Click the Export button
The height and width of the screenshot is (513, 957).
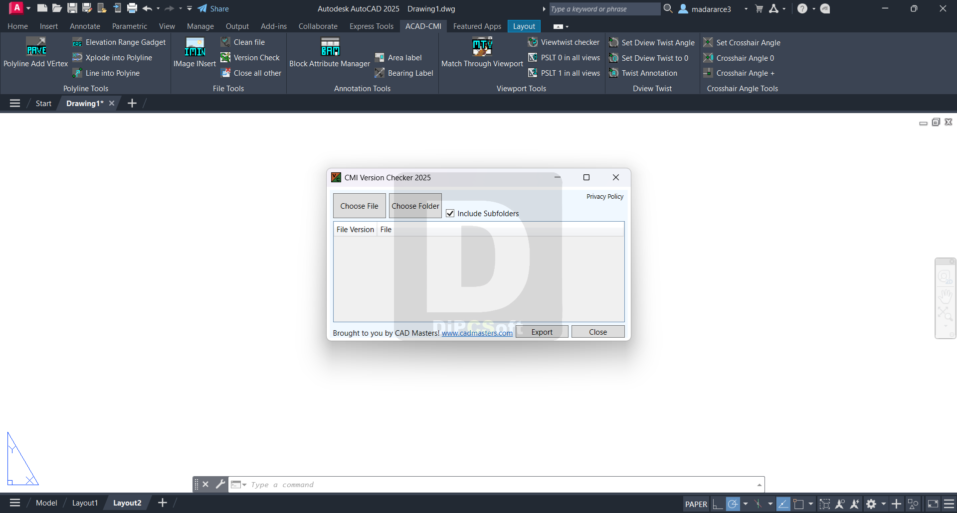[542, 332]
